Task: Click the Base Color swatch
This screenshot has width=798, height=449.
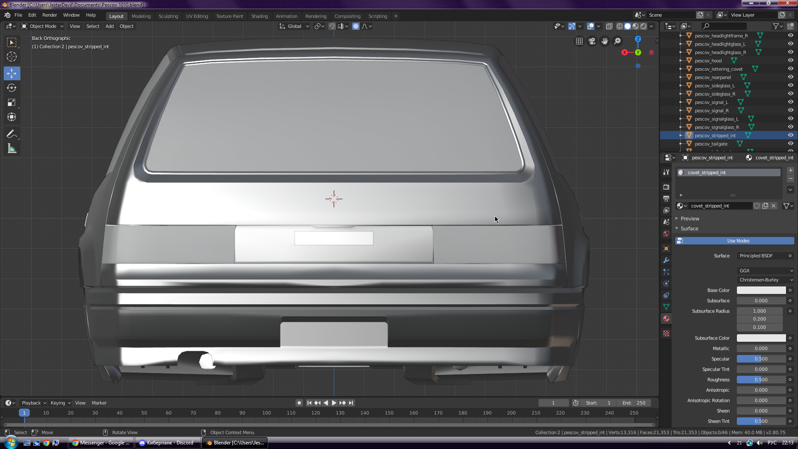Action: 761,290
